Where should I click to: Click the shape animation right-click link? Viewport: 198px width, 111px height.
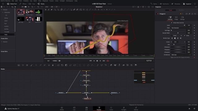pyautogui.click(x=180, y=57)
